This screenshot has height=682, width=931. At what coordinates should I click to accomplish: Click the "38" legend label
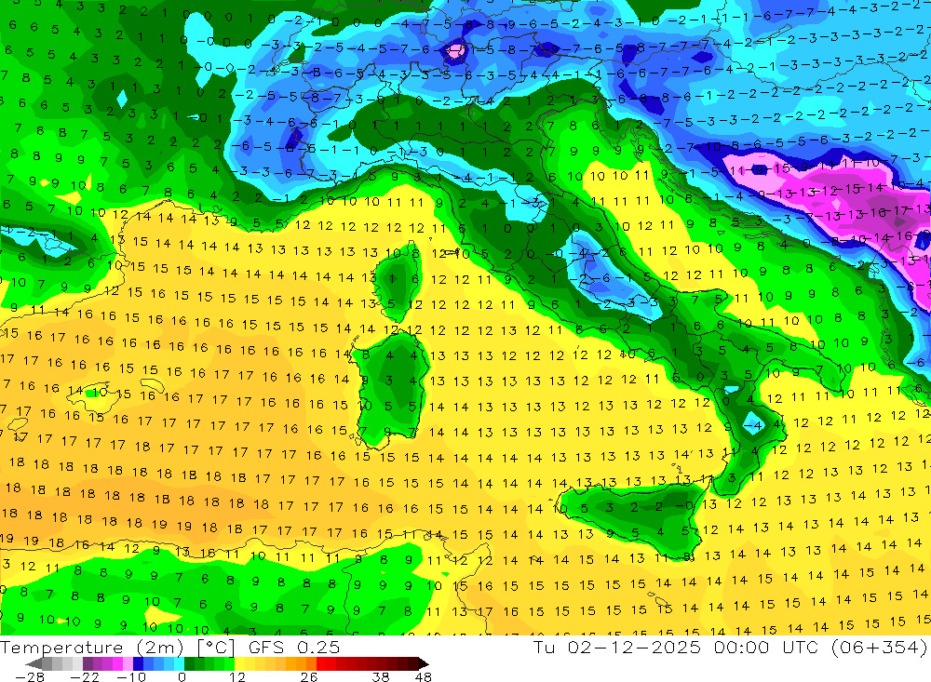tap(380, 676)
